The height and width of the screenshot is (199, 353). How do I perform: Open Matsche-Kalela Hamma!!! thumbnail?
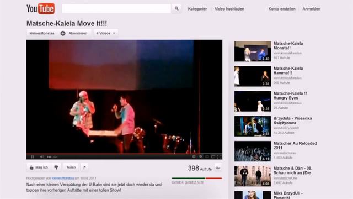(253, 76)
